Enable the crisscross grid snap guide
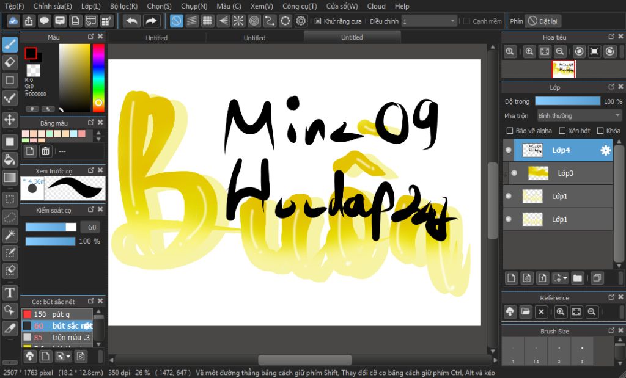 click(207, 21)
